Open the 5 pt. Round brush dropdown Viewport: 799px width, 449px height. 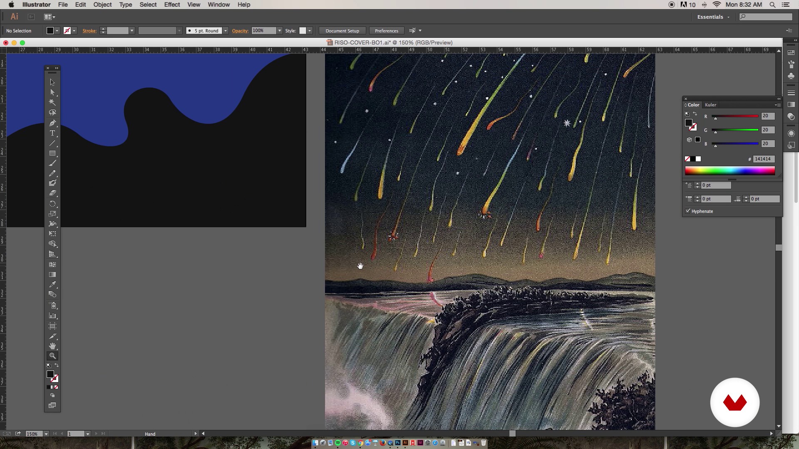pyautogui.click(x=226, y=31)
